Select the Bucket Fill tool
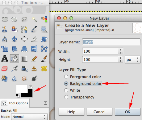Viewport: 142px width, 120px height. coord(15,59)
